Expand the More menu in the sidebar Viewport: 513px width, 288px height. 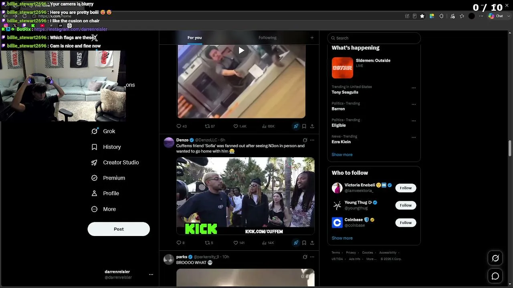point(103,209)
